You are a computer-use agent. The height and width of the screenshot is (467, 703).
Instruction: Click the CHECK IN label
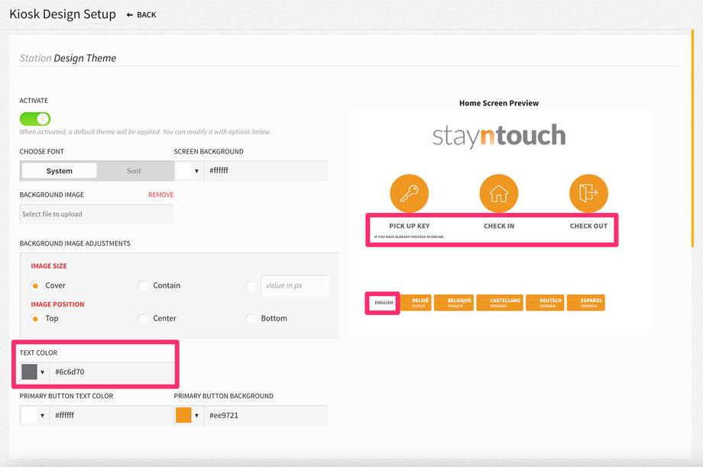[499, 226]
